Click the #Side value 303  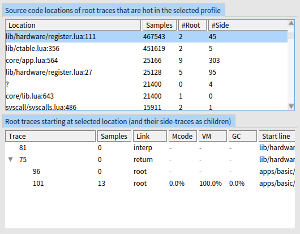(x=215, y=60)
